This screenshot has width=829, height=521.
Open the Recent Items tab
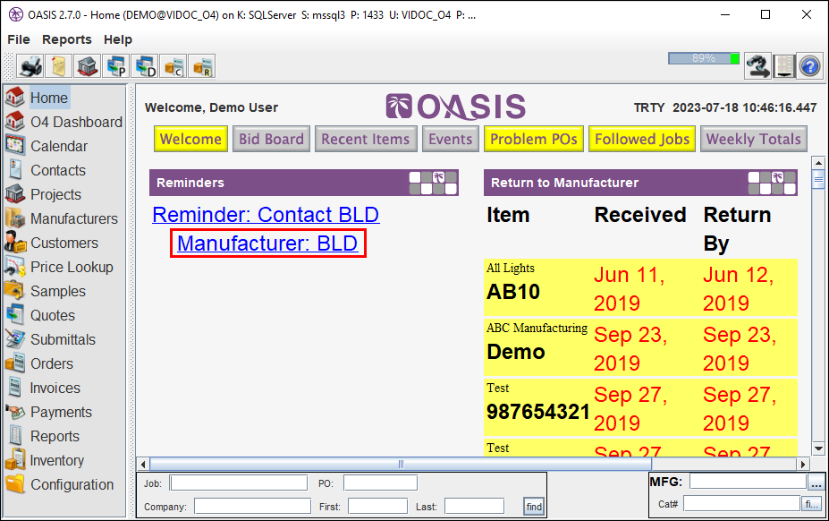(366, 139)
